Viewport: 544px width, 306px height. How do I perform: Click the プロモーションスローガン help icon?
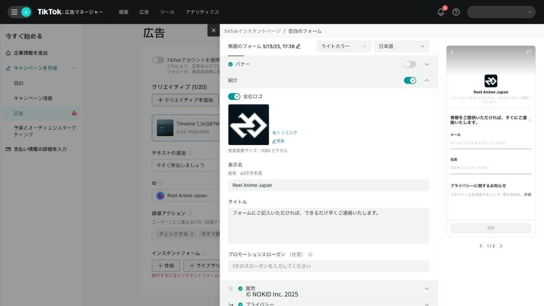[310, 254]
